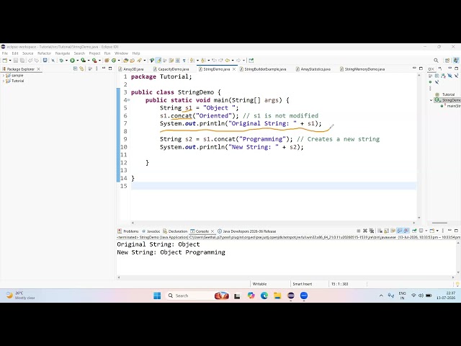Open the Navigate menu
This screenshot has width=461, height=346.
(x=63, y=53)
